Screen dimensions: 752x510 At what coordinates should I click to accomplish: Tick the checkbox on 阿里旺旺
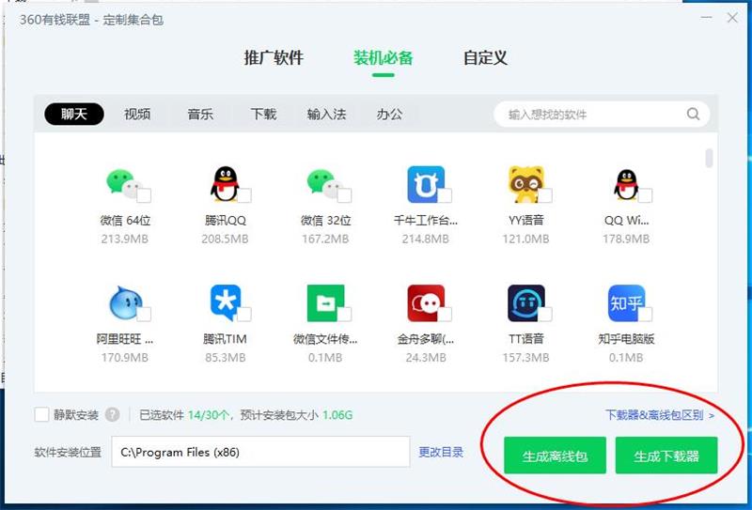click(x=144, y=314)
